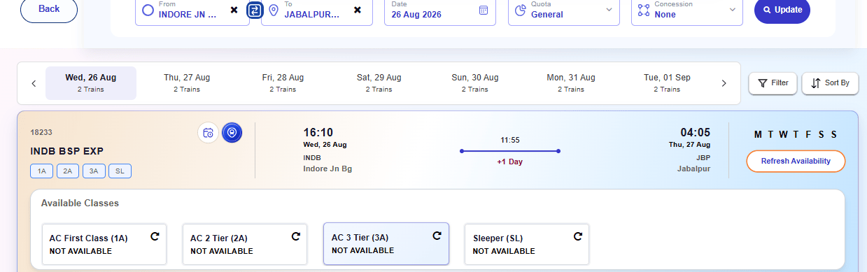The width and height of the screenshot is (867, 272).
Task: Click the Update search button
Action: (x=782, y=10)
